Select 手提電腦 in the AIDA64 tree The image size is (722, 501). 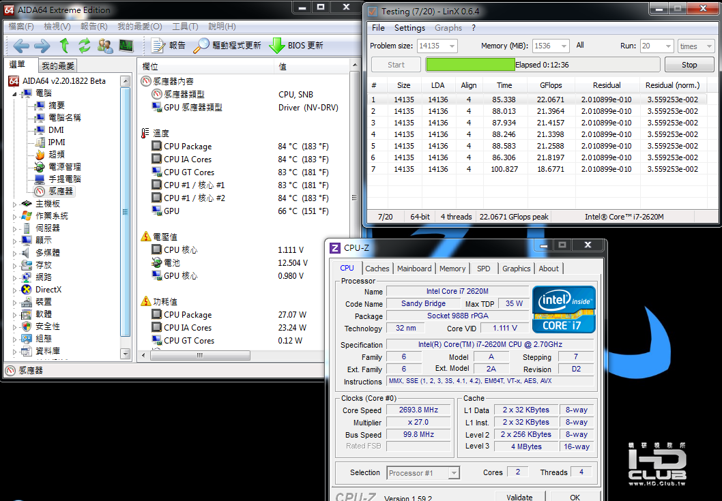64,179
